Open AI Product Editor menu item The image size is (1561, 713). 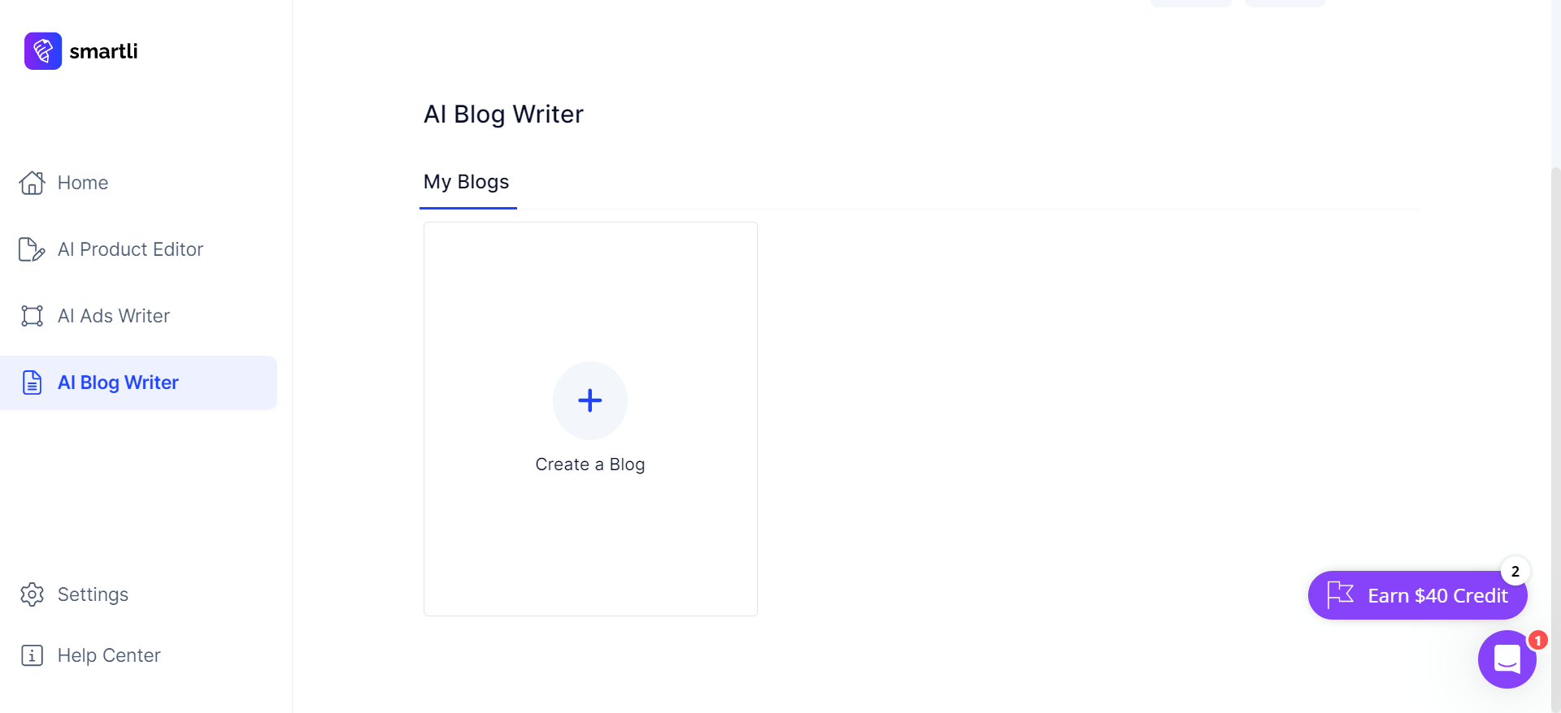(130, 249)
